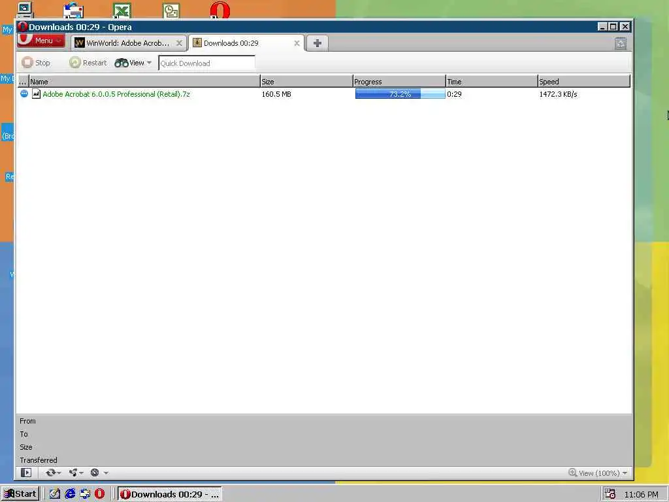The height and width of the screenshot is (502, 669).
Task: Click the 7z file type icon
Action: coord(37,94)
